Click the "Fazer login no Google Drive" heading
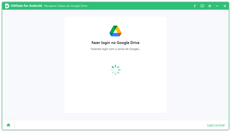The width and height of the screenshot is (231, 132). 115,43
